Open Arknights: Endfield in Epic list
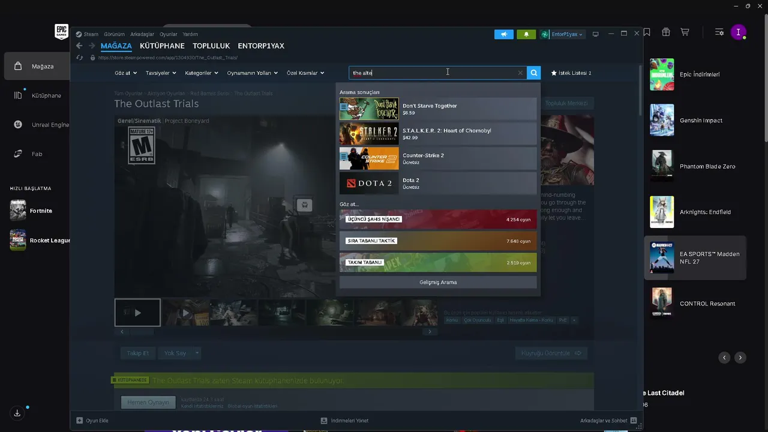Viewport: 768px width, 432px height. tap(695, 212)
